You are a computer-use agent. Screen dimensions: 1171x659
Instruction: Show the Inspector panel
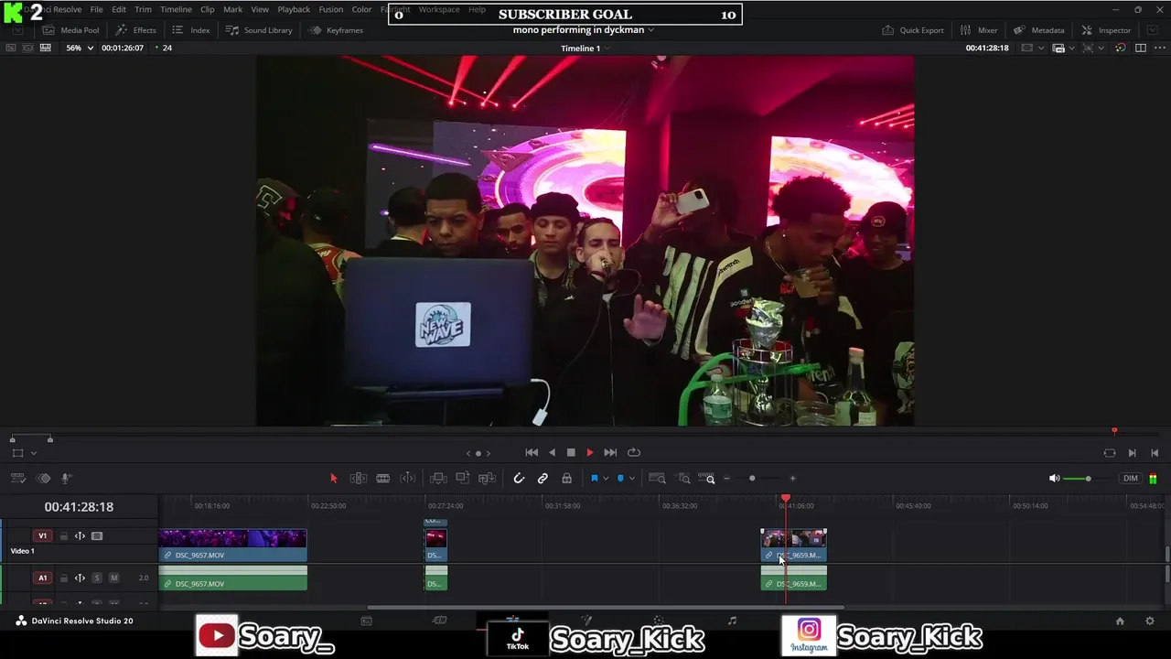tap(1106, 30)
